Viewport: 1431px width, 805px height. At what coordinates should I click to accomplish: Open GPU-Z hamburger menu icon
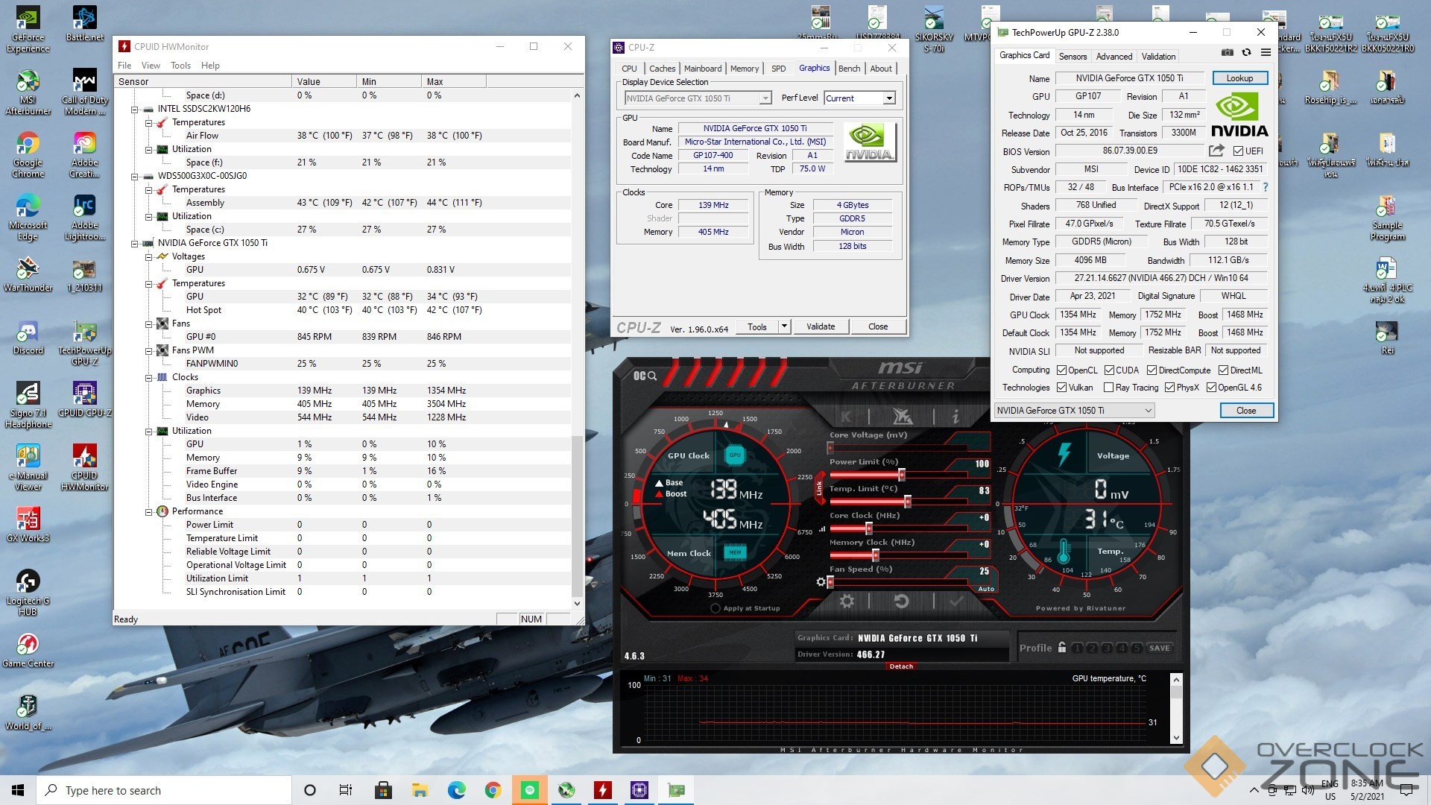point(1266,53)
